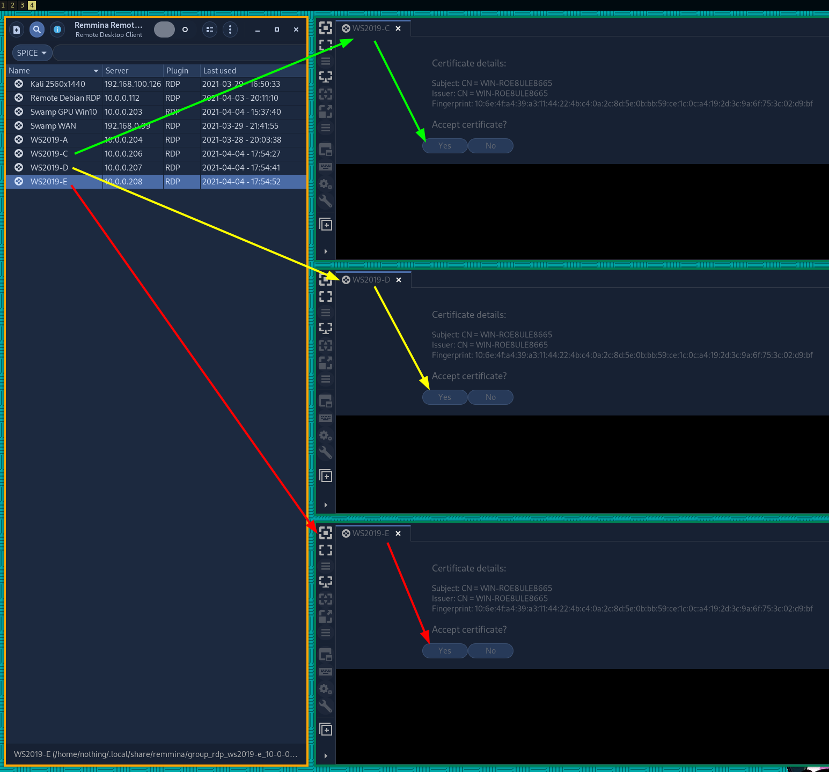829x772 pixels.
Task: Open tools wrench icon in WS2019-E window
Action: click(x=326, y=706)
